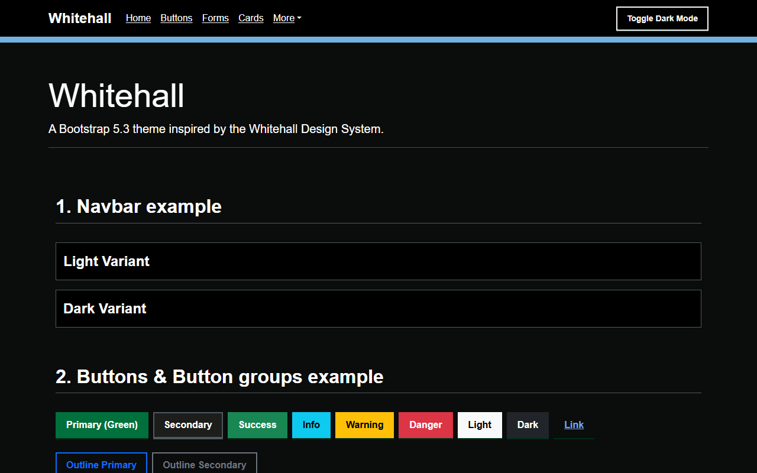Open the Cards nav link
Screen dimensions: 757x473
point(251,18)
